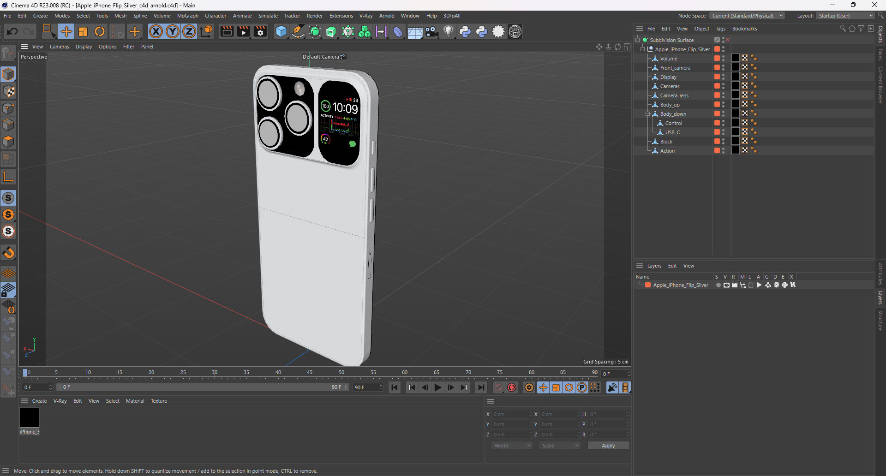Open Layers panel hamburger menu
The image size is (886, 476).
click(x=640, y=266)
